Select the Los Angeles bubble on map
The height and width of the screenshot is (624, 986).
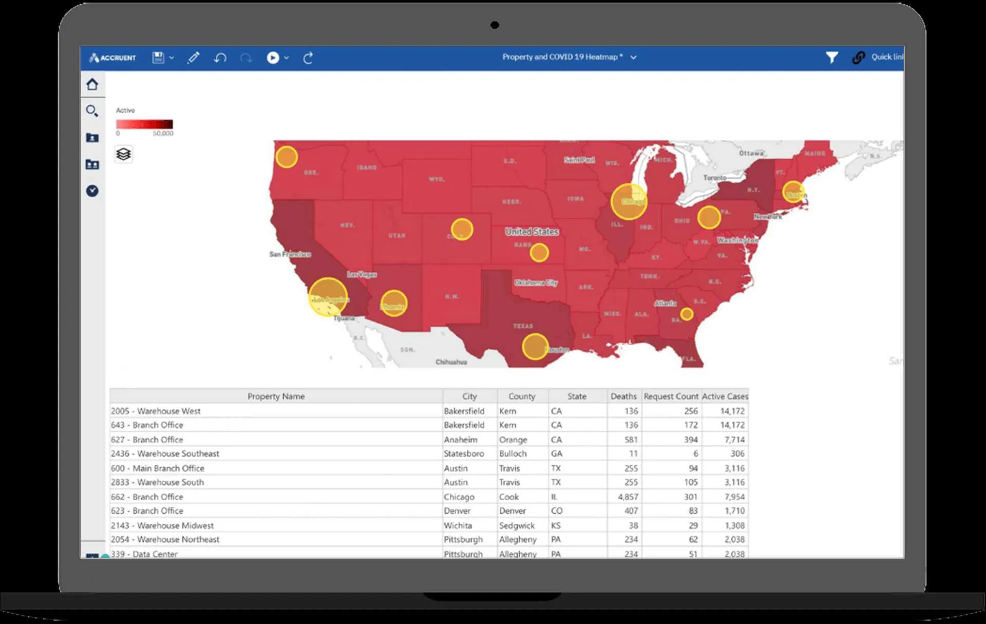pyautogui.click(x=328, y=297)
